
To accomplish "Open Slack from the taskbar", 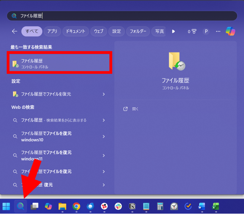I will tap(118, 206).
